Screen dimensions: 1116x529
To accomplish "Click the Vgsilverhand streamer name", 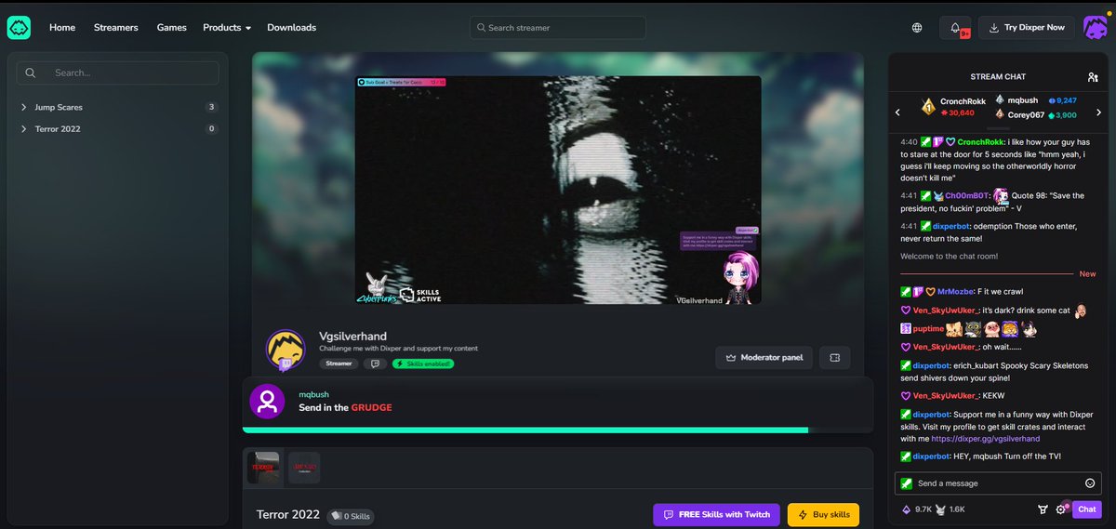I will point(353,336).
